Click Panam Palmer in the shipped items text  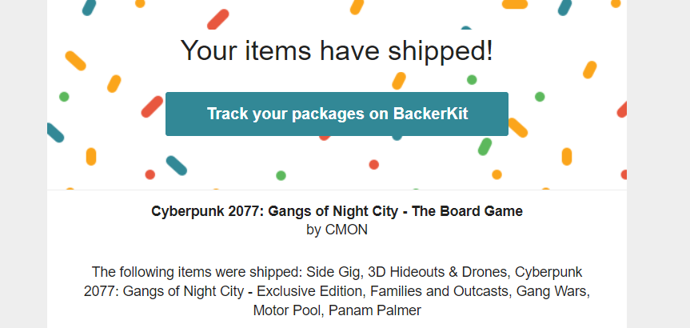[x=375, y=310]
